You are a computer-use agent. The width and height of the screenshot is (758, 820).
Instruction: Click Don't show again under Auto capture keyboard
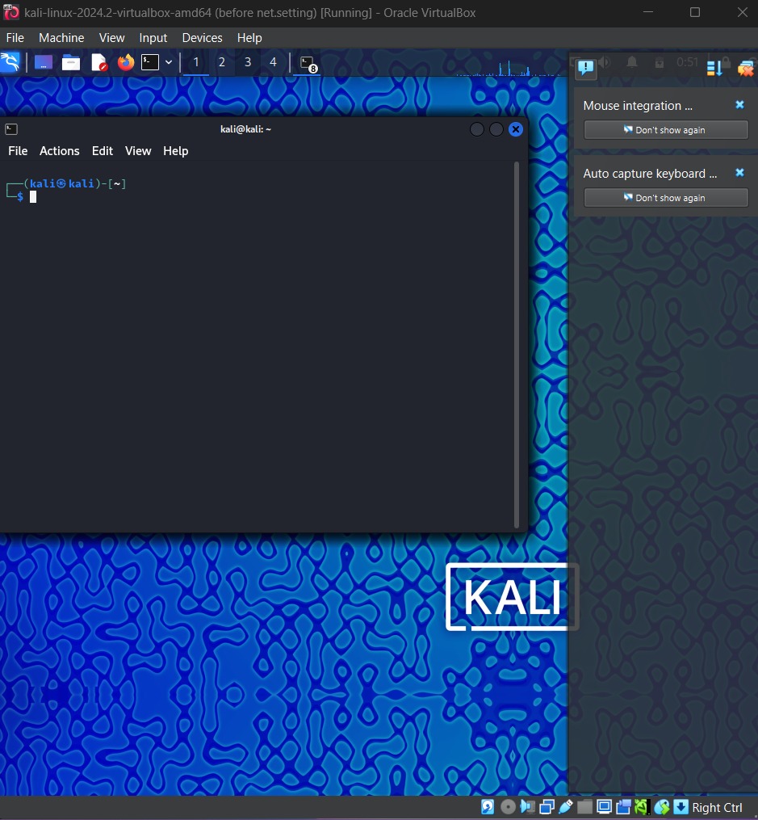coord(665,198)
